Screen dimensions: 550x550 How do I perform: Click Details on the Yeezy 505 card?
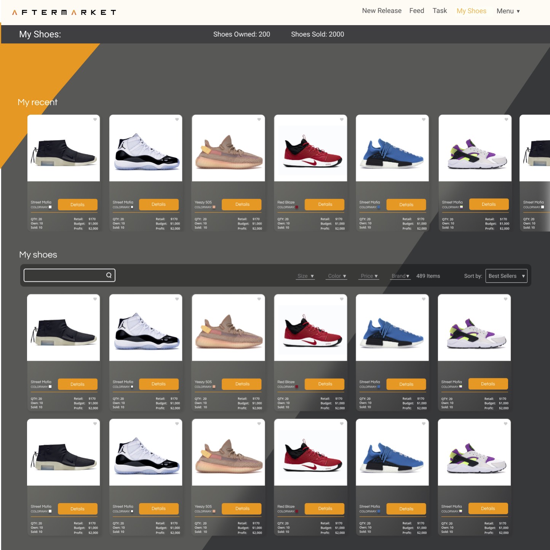[x=241, y=205]
